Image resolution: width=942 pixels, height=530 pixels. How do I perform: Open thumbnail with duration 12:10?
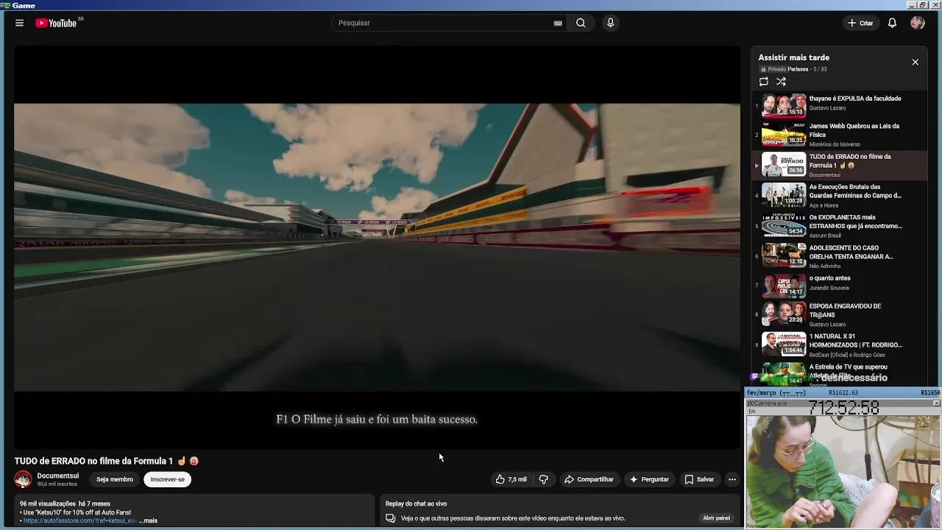click(x=784, y=255)
